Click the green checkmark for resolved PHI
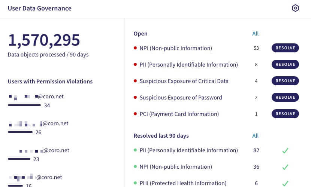Viewport: 311px width, 187px height. pos(285,183)
